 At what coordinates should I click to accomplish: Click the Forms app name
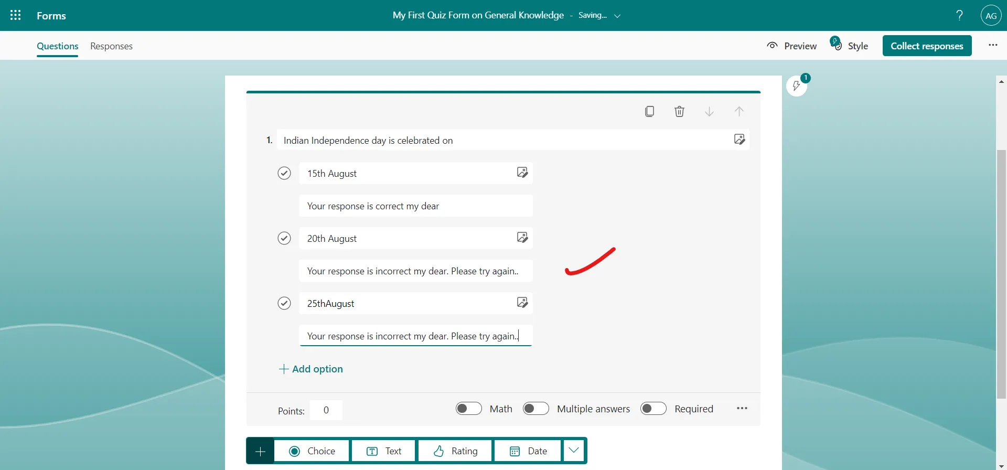[x=51, y=16]
